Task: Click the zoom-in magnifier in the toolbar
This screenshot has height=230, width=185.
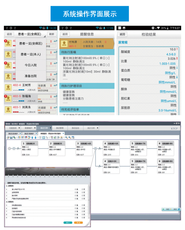Action: (x=66, y=137)
